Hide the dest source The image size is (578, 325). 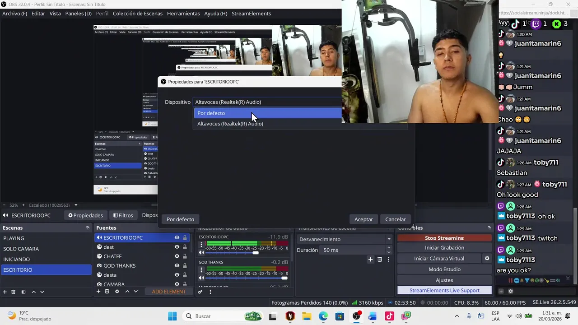click(x=177, y=247)
